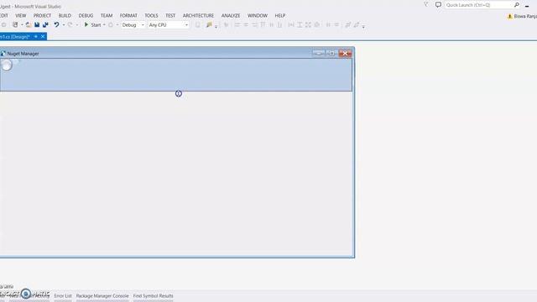Image resolution: width=537 pixels, height=302 pixels.
Task: Click the Align Tops layout icon
Action: 263,24
